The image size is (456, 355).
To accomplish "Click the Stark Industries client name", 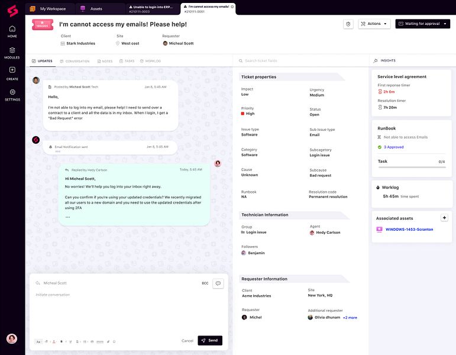I will (x=80, y=43).
